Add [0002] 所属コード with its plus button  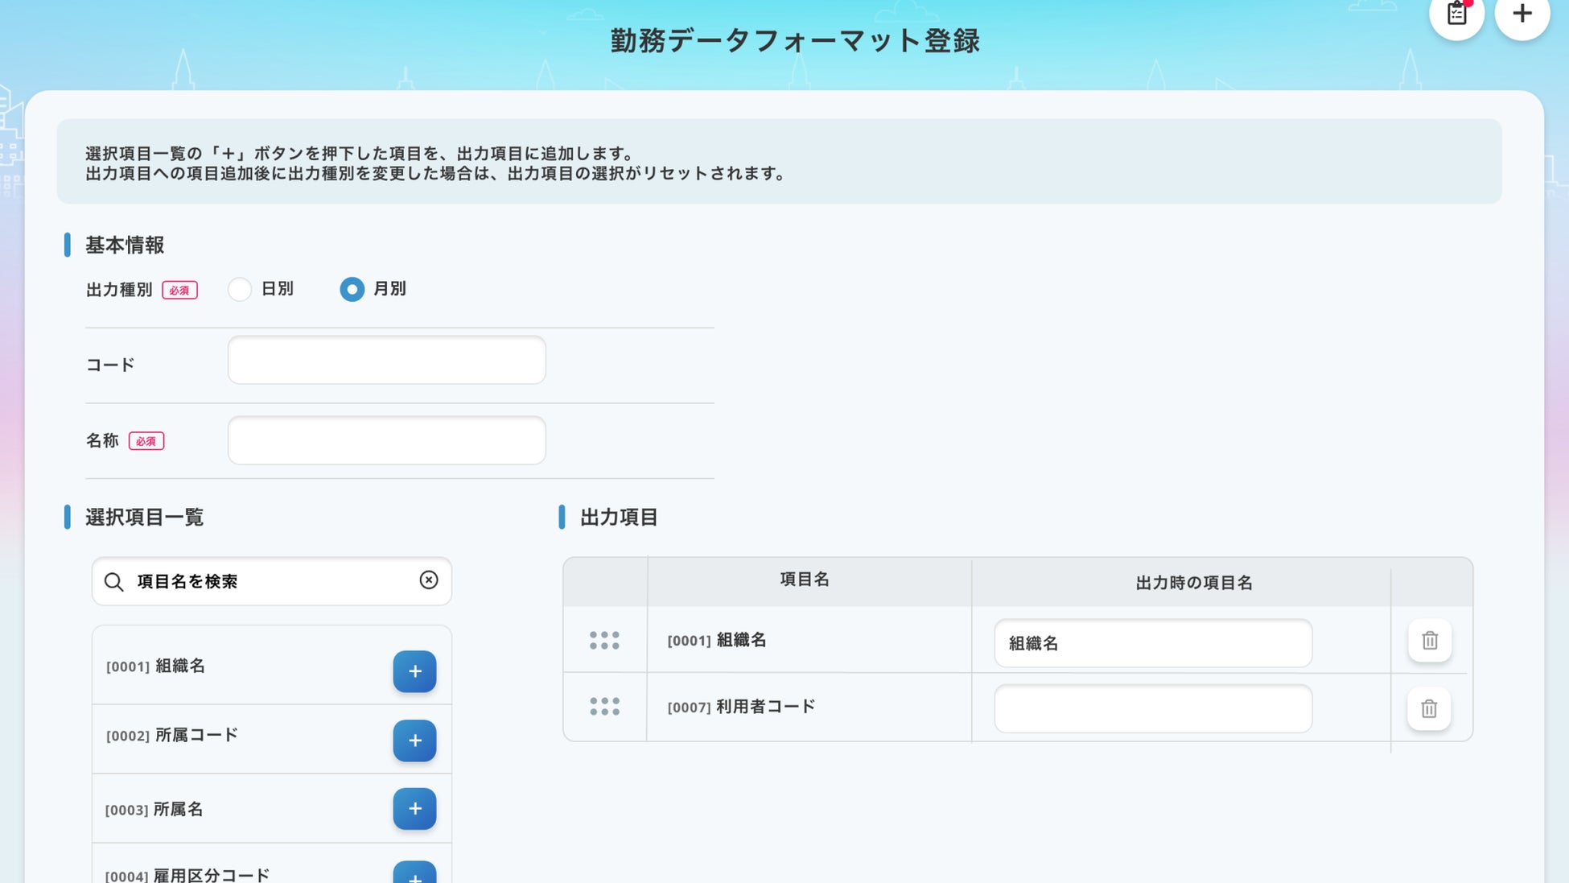pyautogui.click(x=414, y=741)
